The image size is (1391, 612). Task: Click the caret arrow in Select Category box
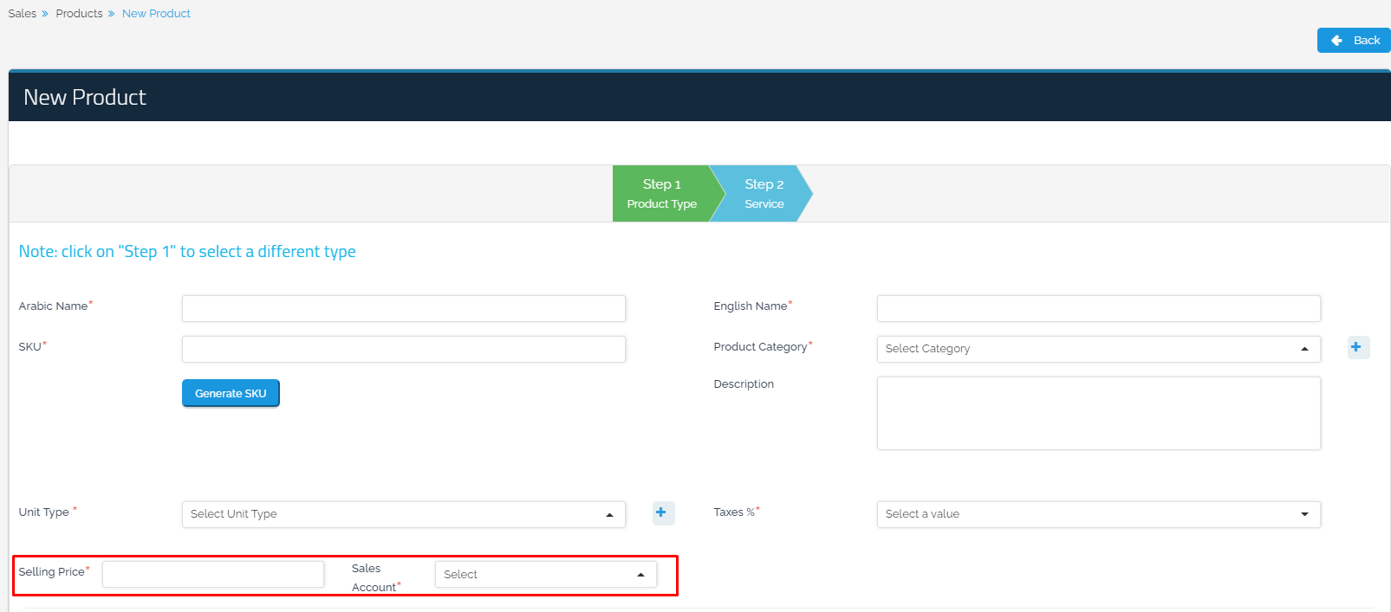[x=1304, y=349]
